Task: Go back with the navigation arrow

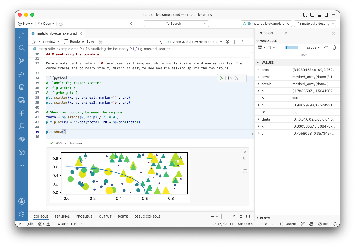Action: [x=131, y=24]
